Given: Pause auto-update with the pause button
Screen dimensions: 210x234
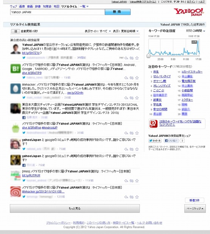Looking at the screenshot, I should [16, 31].
